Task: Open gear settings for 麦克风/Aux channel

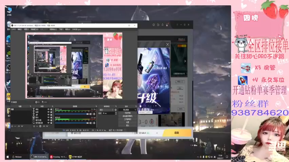Action: [94, 114]
